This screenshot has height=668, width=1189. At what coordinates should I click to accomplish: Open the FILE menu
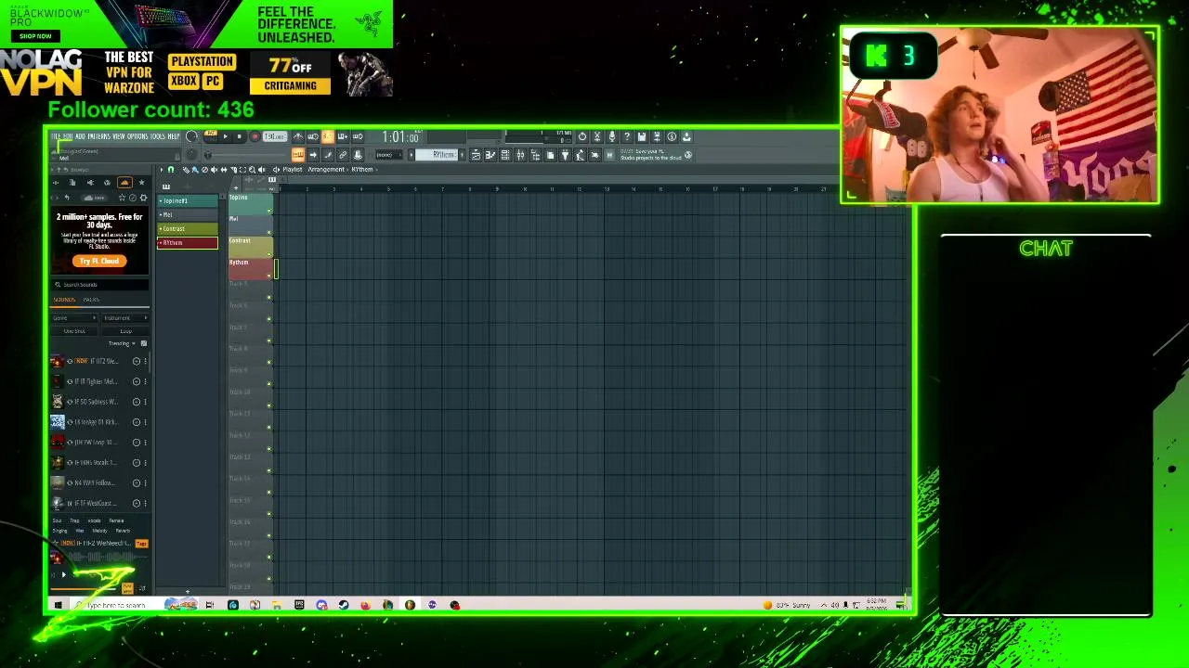[x=55, y=136]
